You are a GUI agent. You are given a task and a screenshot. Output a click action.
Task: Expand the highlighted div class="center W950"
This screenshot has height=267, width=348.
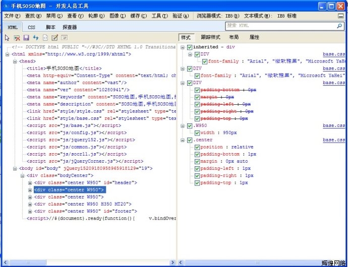[30, 190]
